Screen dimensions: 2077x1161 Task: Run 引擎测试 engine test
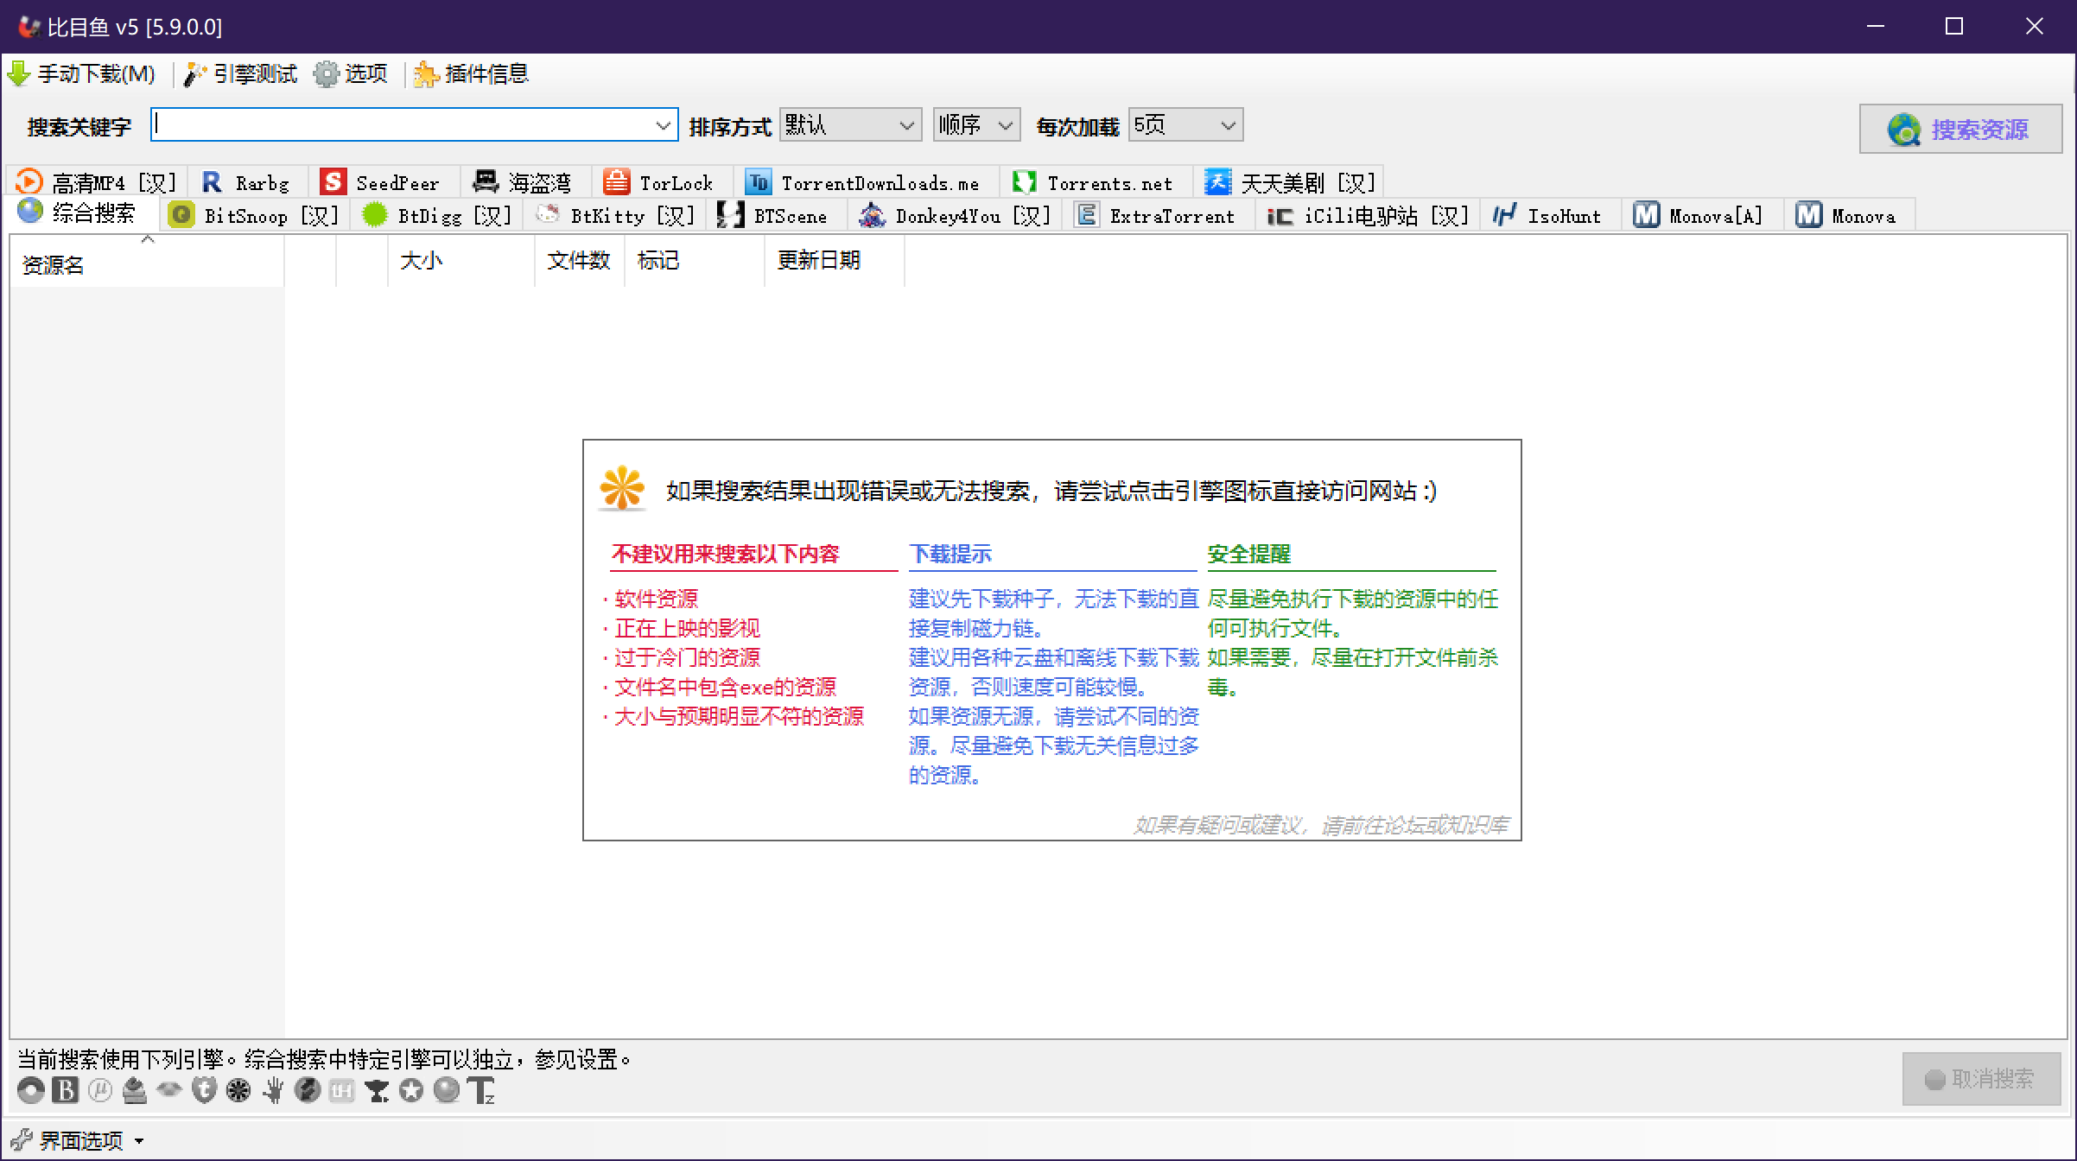241,74
